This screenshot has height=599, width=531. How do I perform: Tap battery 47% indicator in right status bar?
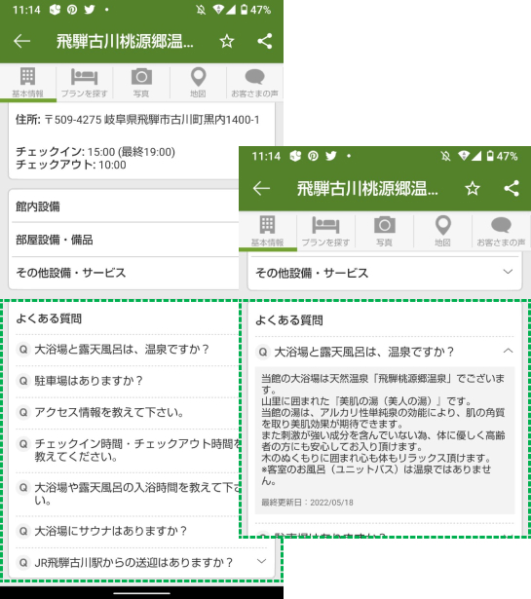(503, 156)
